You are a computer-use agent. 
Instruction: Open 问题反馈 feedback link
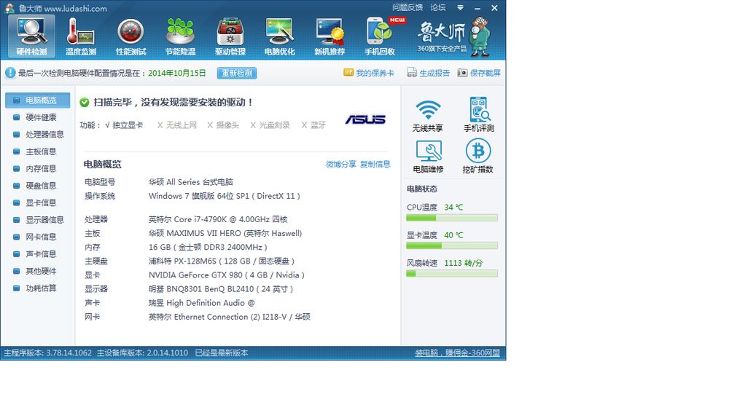point(408,7)
